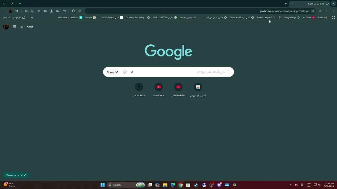Open the Da Wang Rao Ming bookmark
This screenshot has height=189, width=337.
[x=137, y=18]
